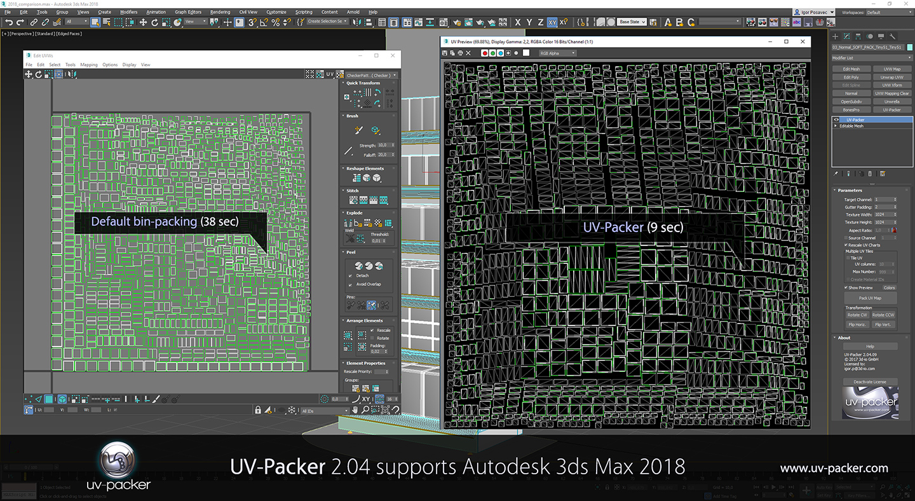Open the Create tab plus icon in command panel

tap(836, 36)
